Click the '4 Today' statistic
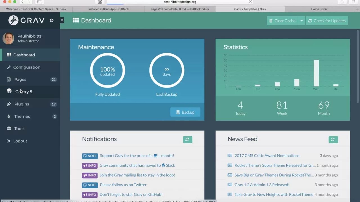This screenshot has height=202, width=360. pos(240,108)
